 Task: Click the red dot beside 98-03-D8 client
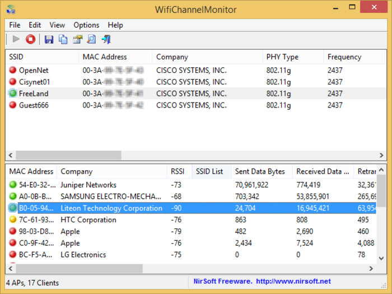click(13, 231)
